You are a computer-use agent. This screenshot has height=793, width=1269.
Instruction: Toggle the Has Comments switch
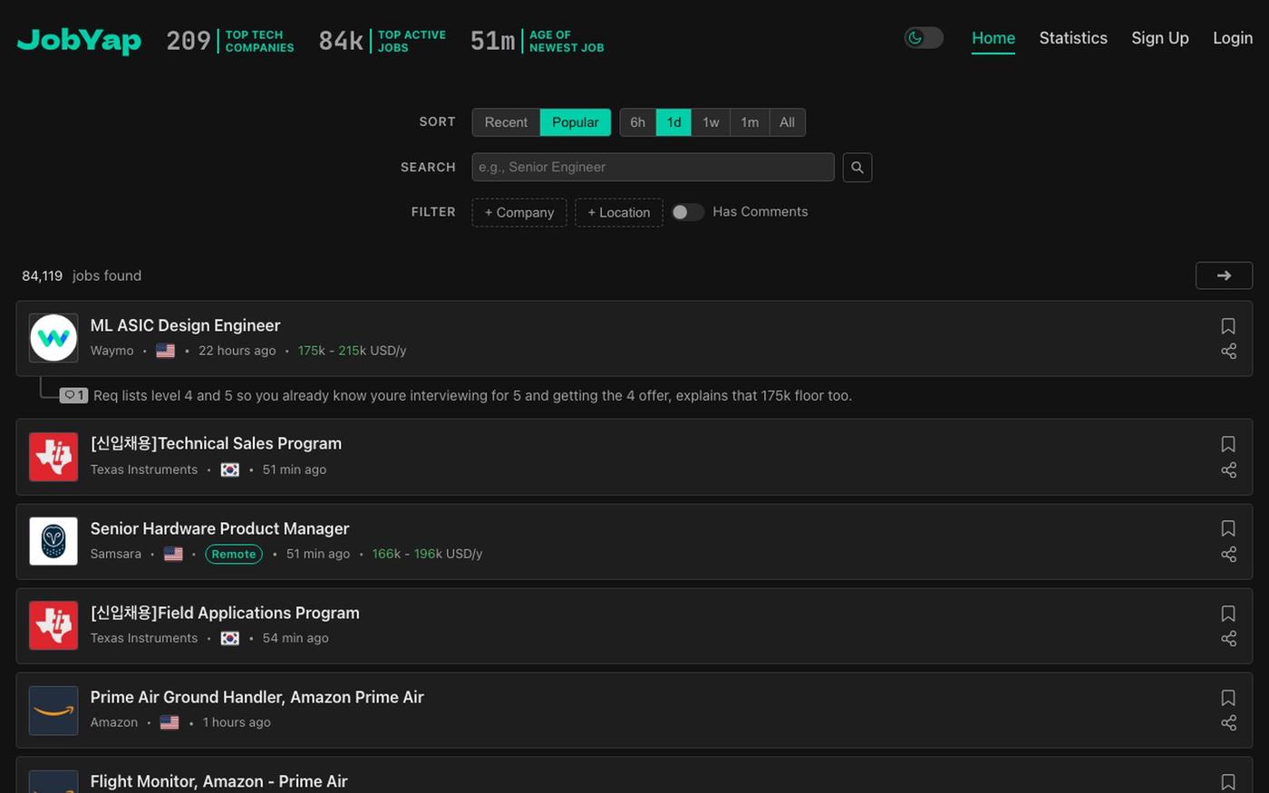pos(688,212)
